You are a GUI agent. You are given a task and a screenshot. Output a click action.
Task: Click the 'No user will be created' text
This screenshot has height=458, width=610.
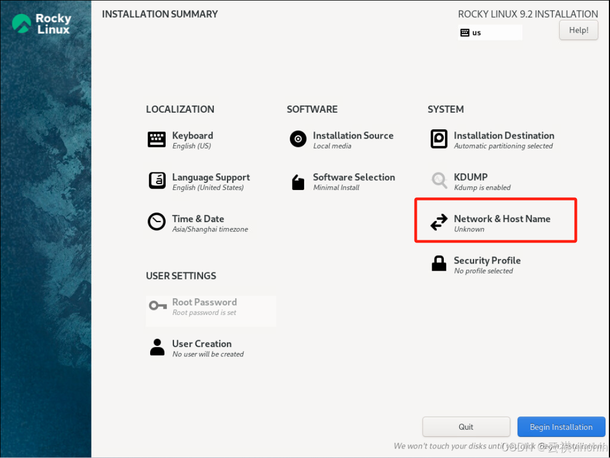208,354
